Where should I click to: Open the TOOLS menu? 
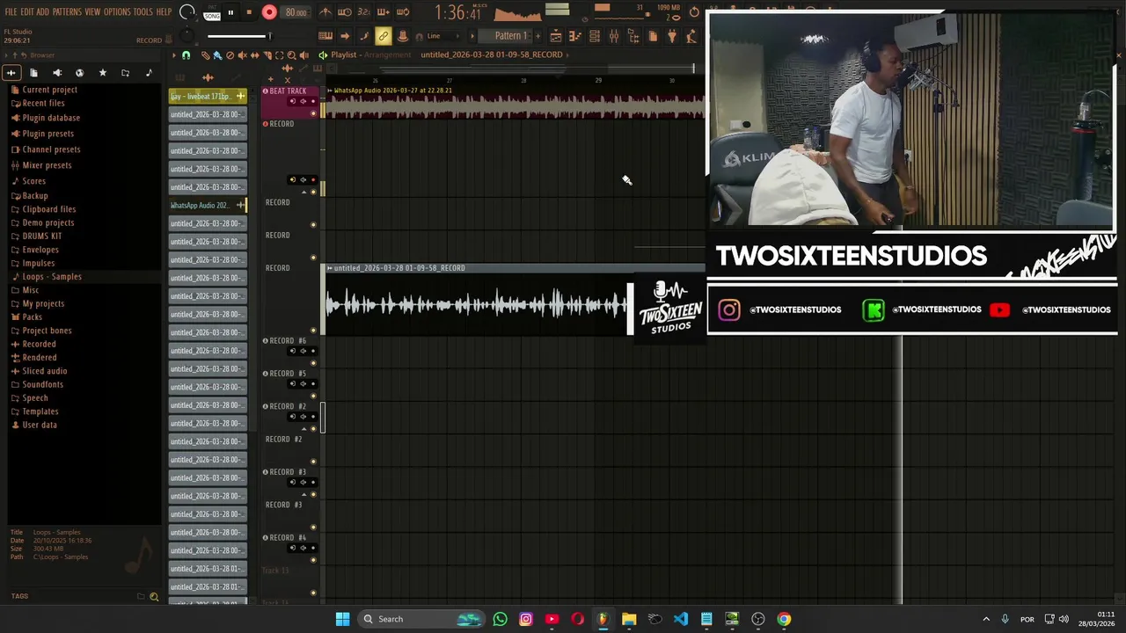click(143, 11)
